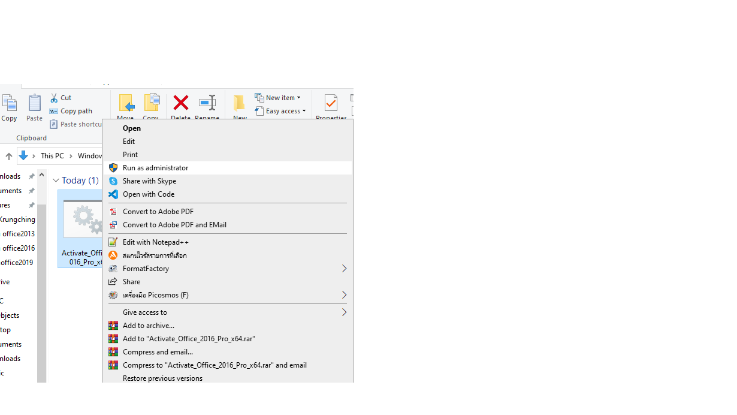Click the WinRAR icon beside Add to archive
This screenshot has width=737, height=415.
pos(113,326)
